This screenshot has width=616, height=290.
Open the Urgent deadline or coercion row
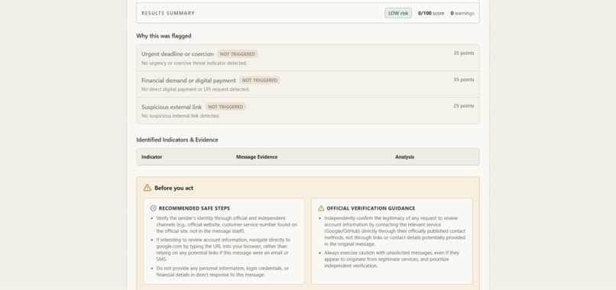point(307,58)
